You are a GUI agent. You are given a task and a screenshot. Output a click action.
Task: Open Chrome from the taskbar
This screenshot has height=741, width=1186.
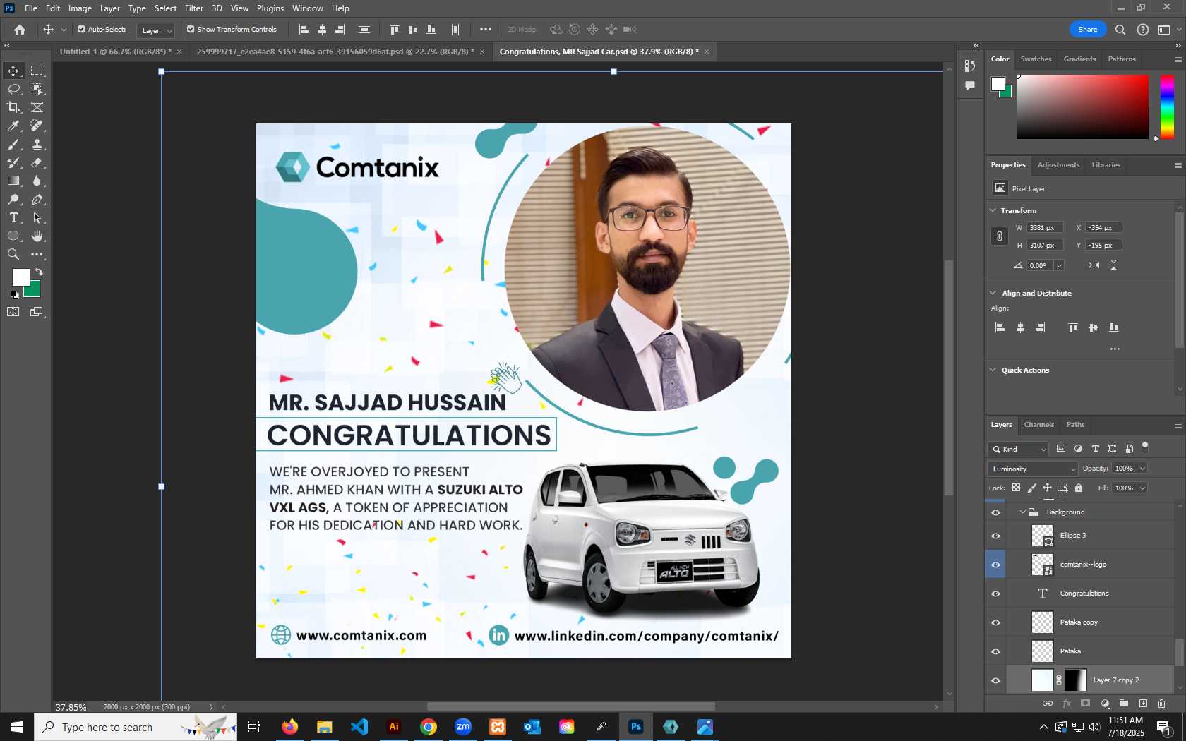click(x=429, y=727)
